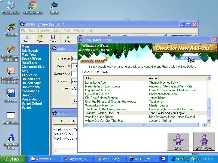The width and height of the screenshot is (218, 163).
Task: Switch to Oops! Google Chrome taskbar item
Action: click(x=110, y=159)
